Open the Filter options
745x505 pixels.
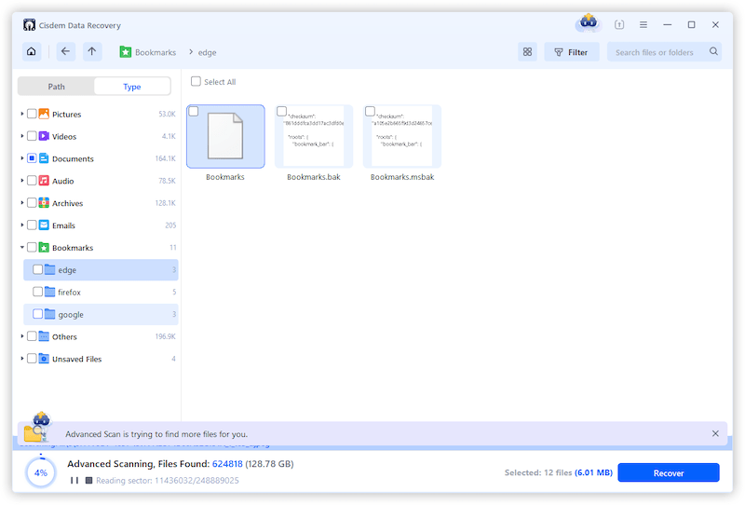(571, 52)
